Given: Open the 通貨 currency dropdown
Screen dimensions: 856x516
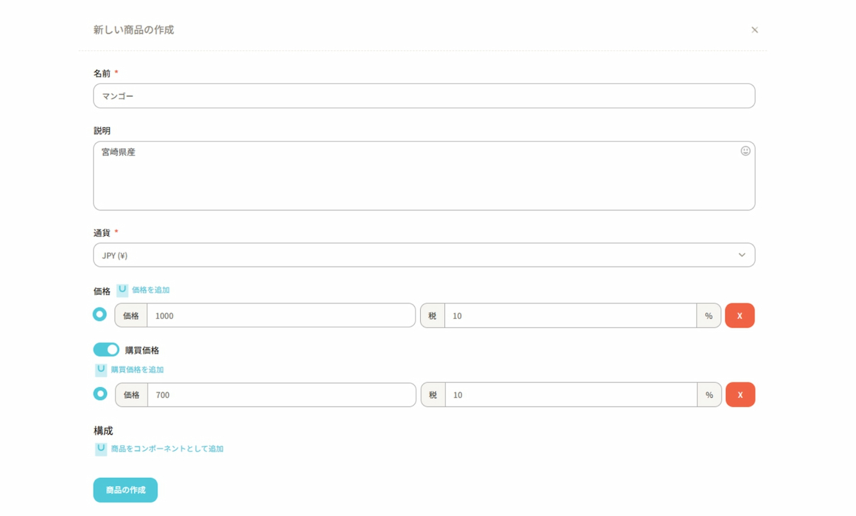Looking at the screenshot, I should click(423, 255).
